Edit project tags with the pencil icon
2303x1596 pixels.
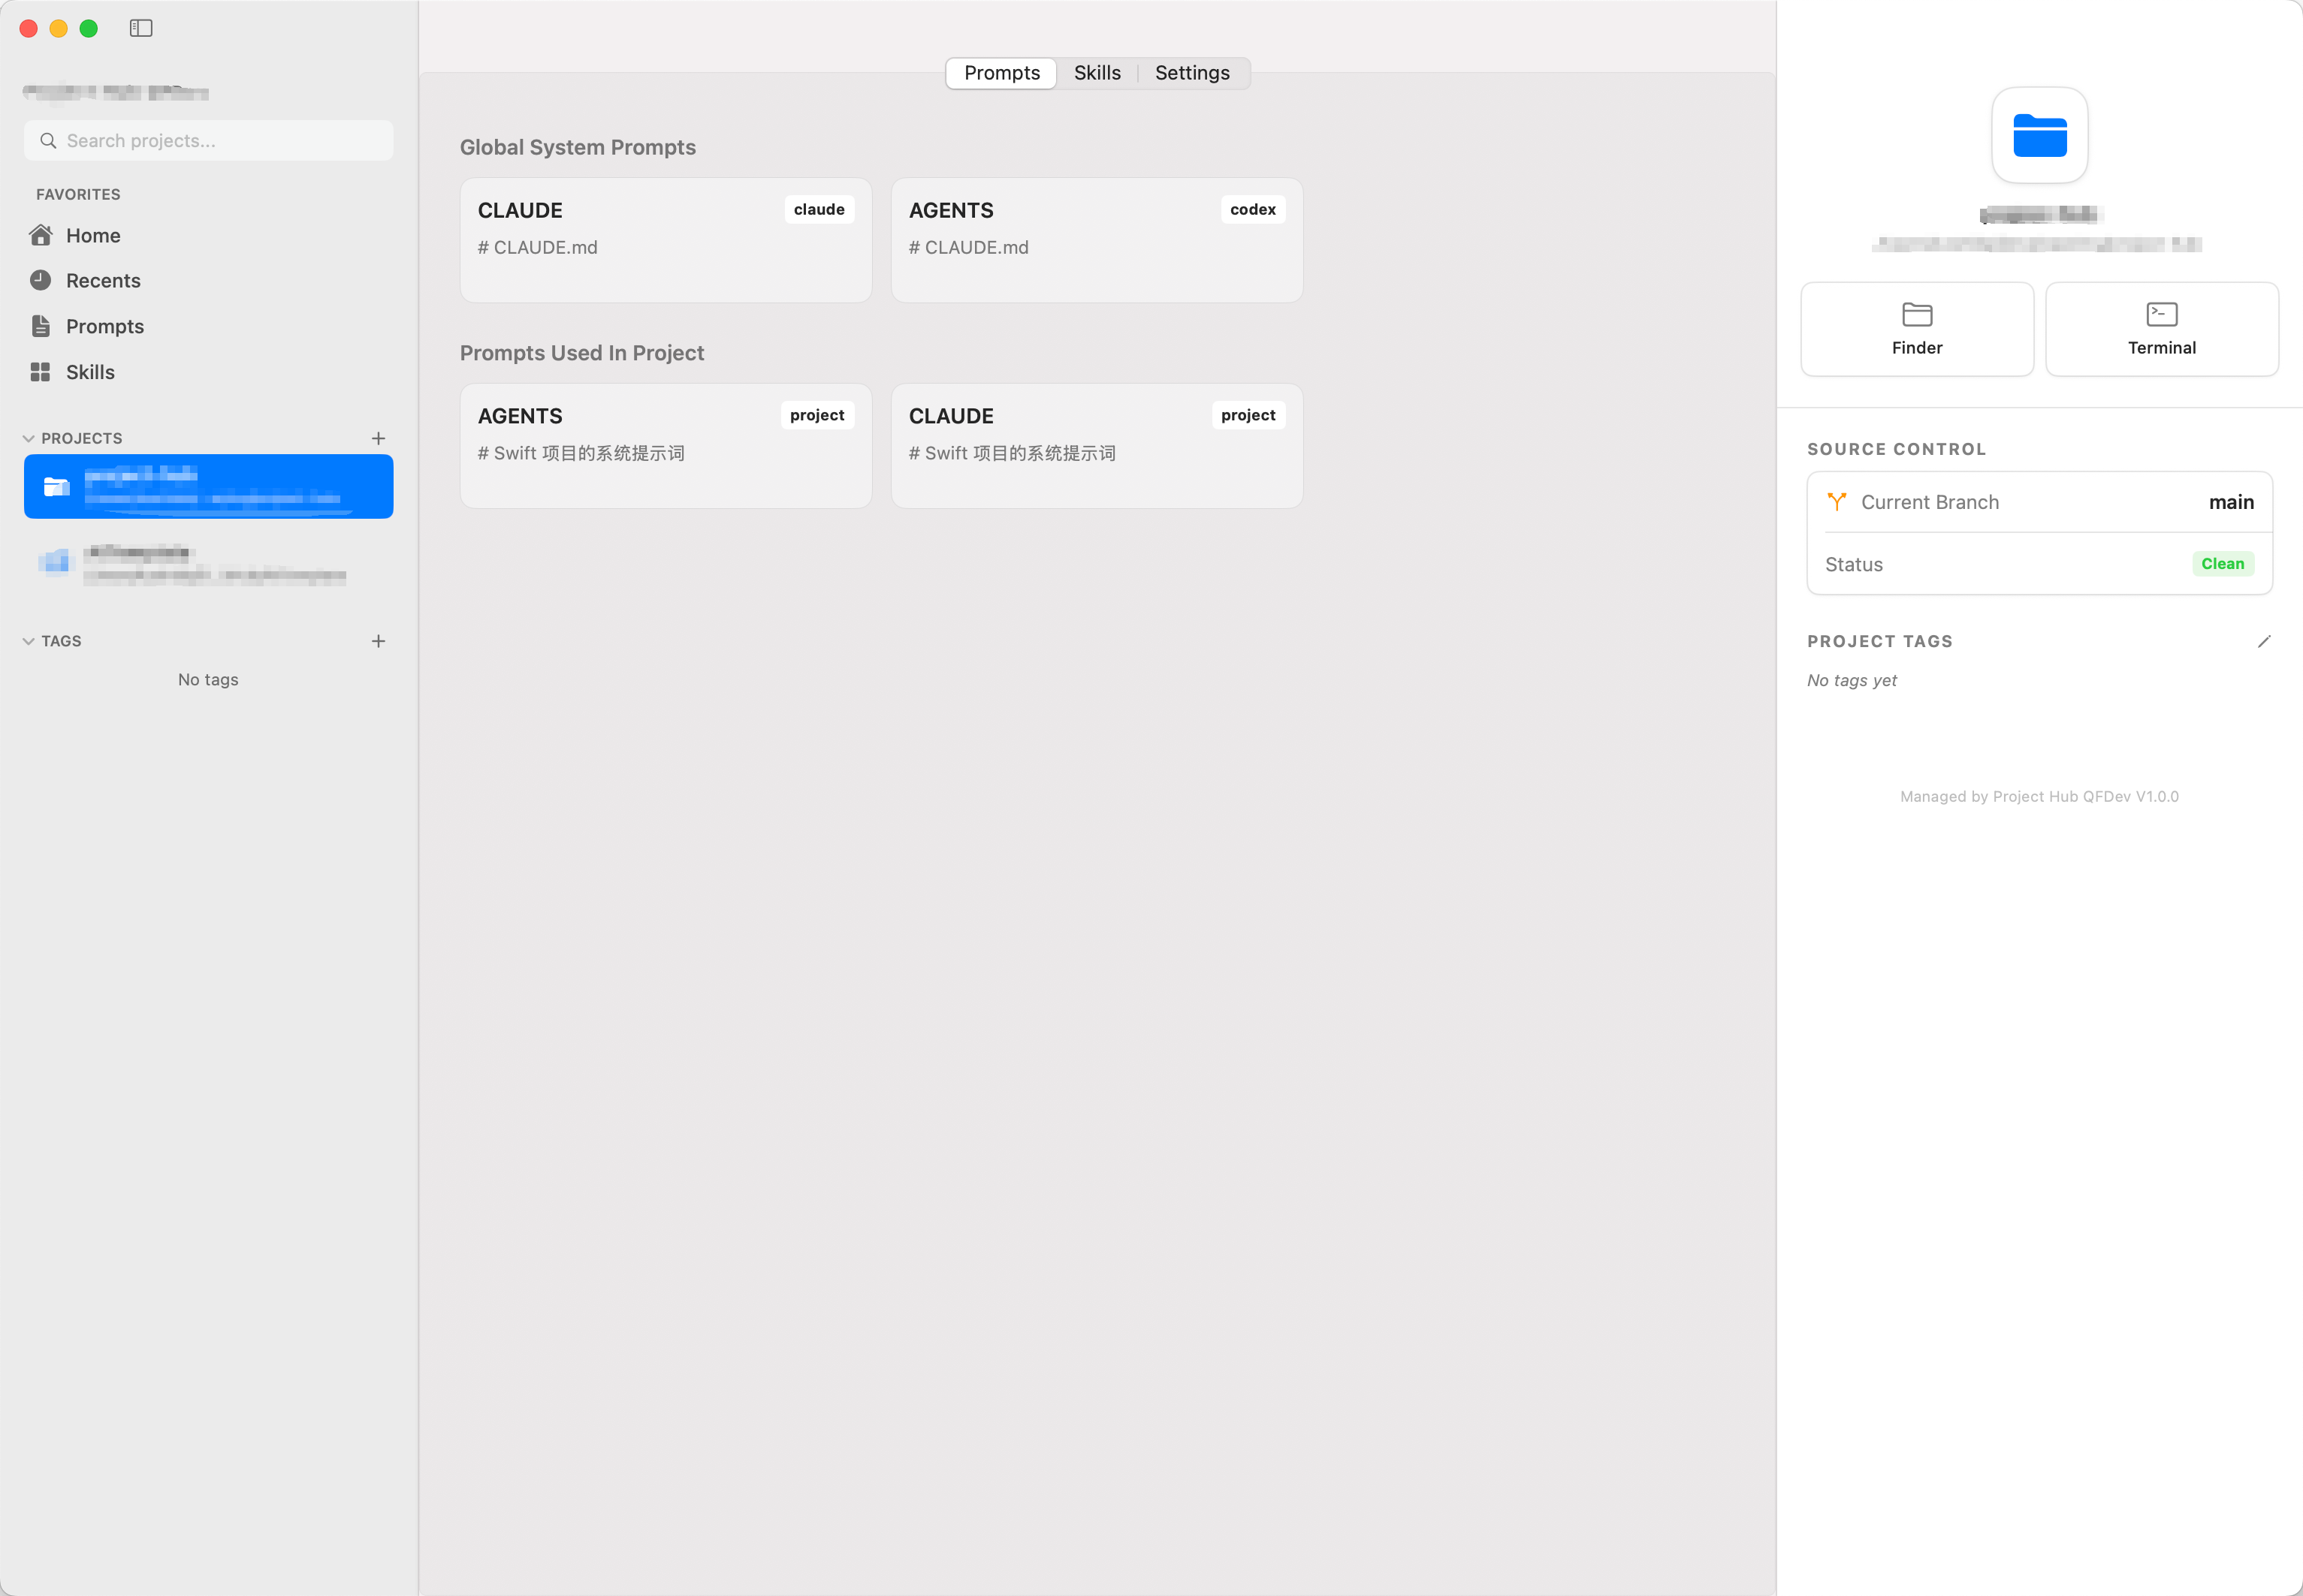[2264, 641]
